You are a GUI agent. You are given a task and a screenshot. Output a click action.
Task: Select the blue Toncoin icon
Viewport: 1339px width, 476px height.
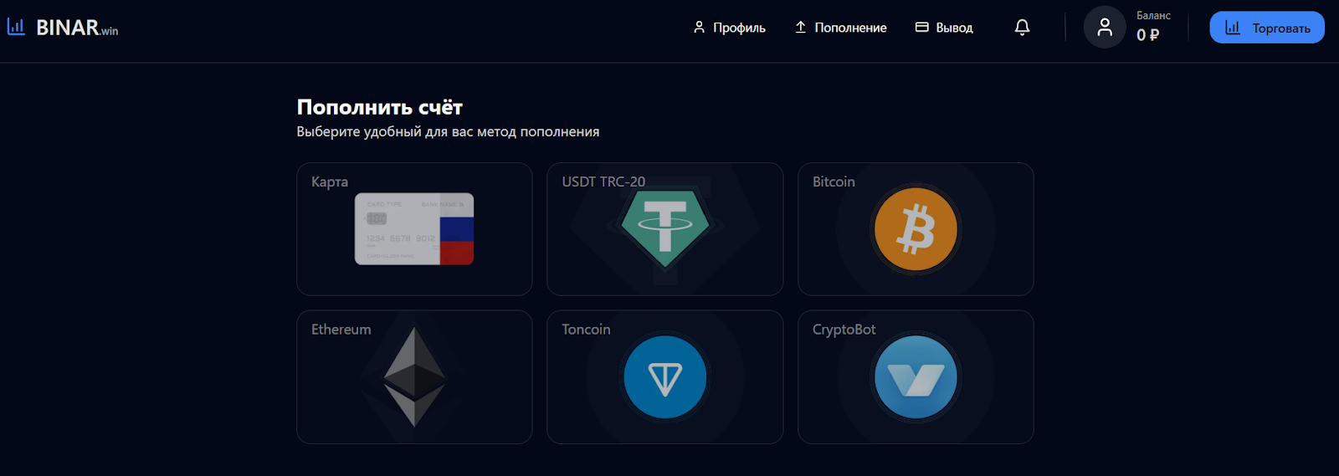665,378
